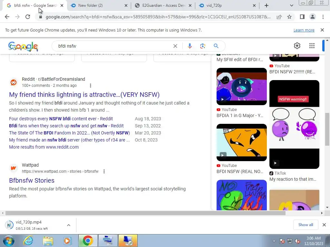This screenshot has width=330, height=247.
Task: Open a new browser tab
Action: click(x=267, y=5)
